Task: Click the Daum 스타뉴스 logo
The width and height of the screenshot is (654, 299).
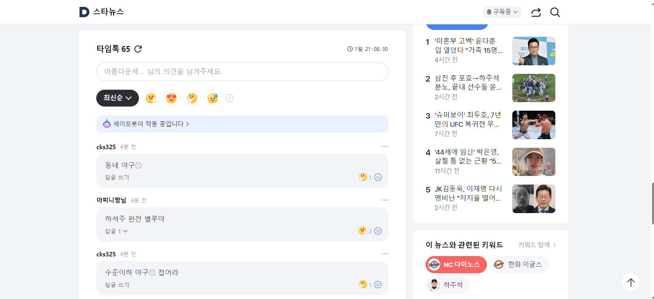Action: coord(102,12)
